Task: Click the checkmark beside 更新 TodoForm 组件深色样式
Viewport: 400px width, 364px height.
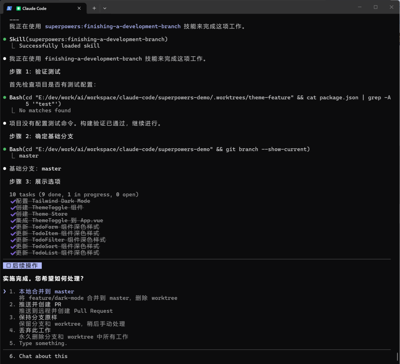Action: 13,227
